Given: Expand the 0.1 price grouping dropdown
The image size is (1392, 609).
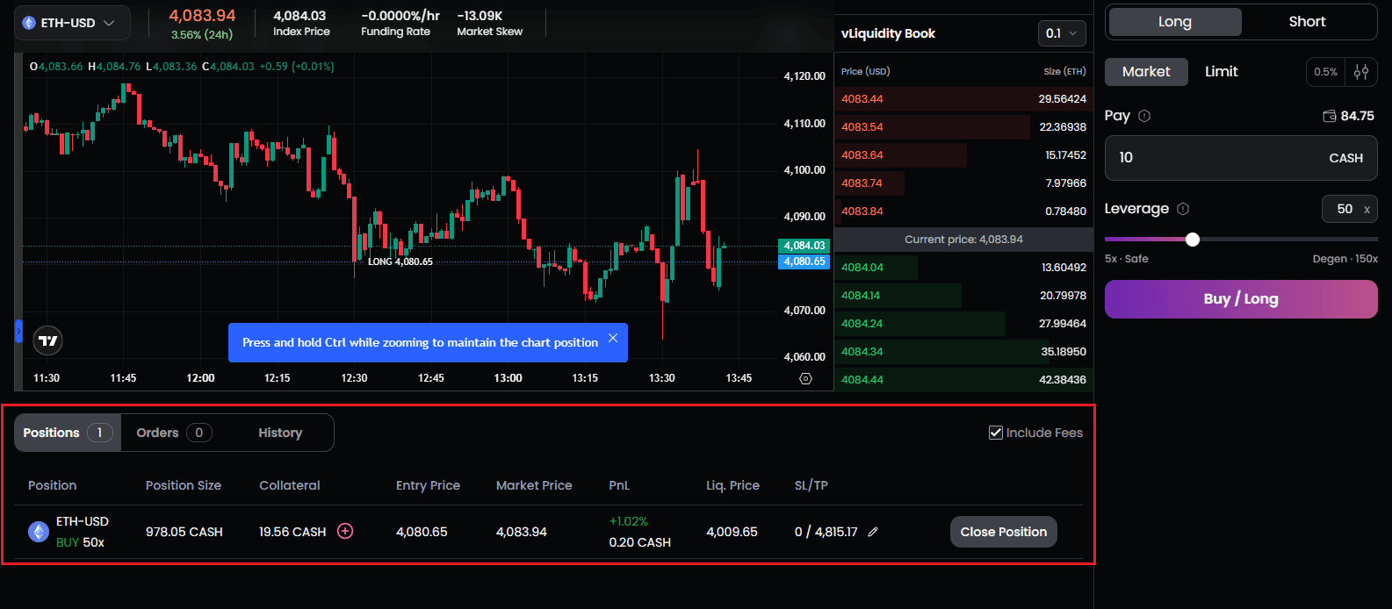Looking at the screenshot, I should 1062,33.
